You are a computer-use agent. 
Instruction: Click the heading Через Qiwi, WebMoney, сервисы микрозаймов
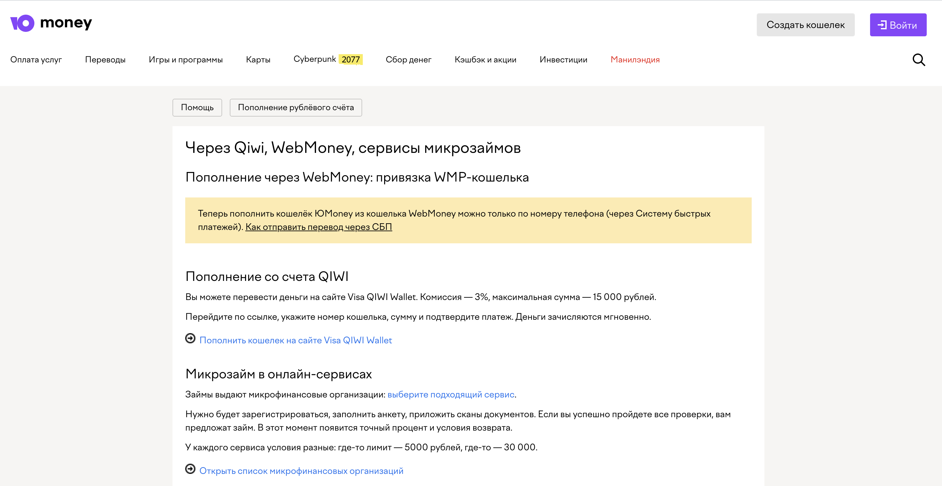coord(353,148)
